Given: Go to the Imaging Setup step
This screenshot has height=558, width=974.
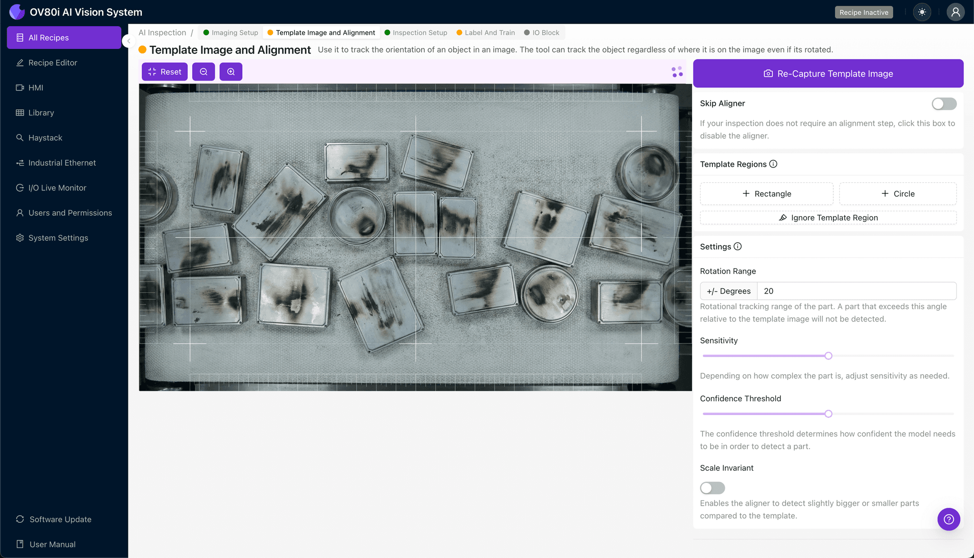Looking at the screenshot, I should click(231, 33).
